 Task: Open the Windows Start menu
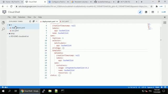click(3, 91)
